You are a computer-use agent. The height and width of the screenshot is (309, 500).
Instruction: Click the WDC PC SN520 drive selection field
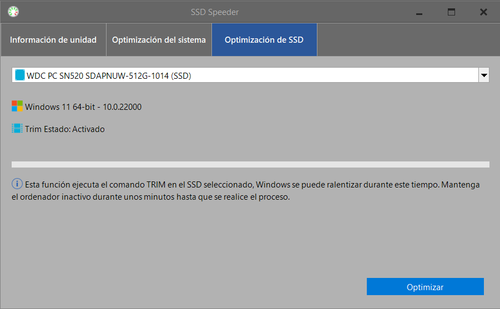click(x=244, y=75)
